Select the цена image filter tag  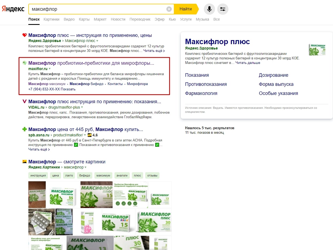(x=56, y=176)
